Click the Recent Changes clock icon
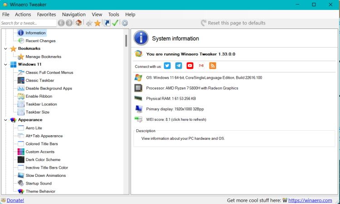340x204 pixels. click(x=21, y=41)
